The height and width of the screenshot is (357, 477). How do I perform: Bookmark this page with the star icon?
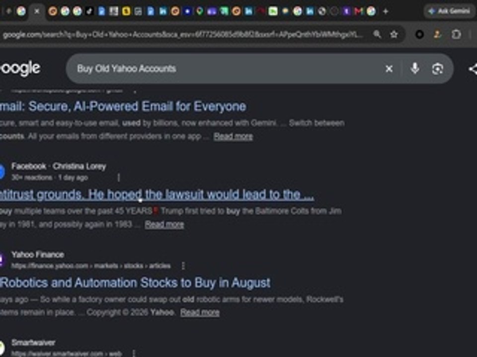coord(394,34)
